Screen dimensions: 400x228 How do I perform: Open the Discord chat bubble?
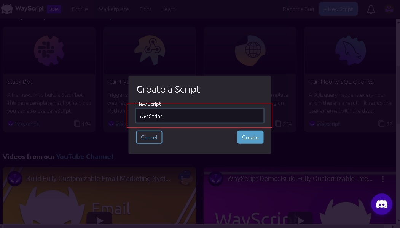click(x=382, y=204)
